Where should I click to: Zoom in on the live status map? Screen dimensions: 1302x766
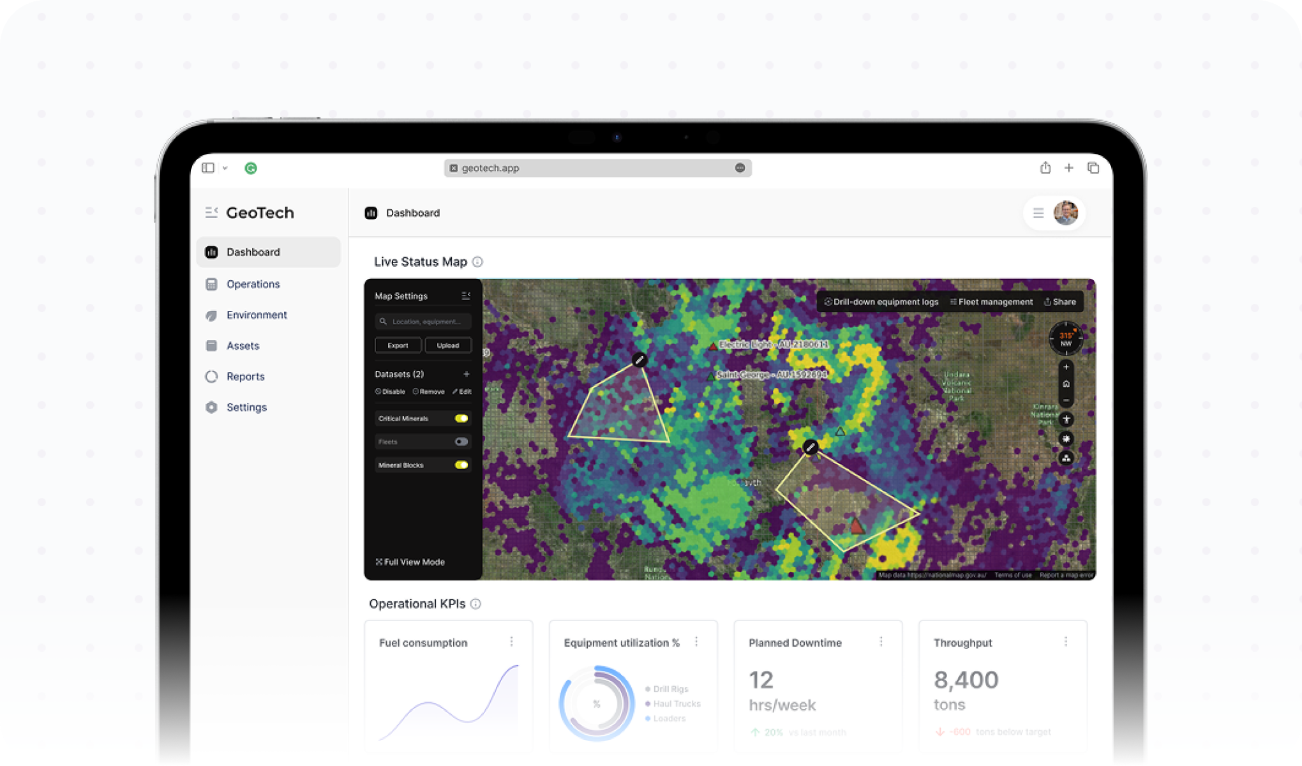(x=1066, y=367)
